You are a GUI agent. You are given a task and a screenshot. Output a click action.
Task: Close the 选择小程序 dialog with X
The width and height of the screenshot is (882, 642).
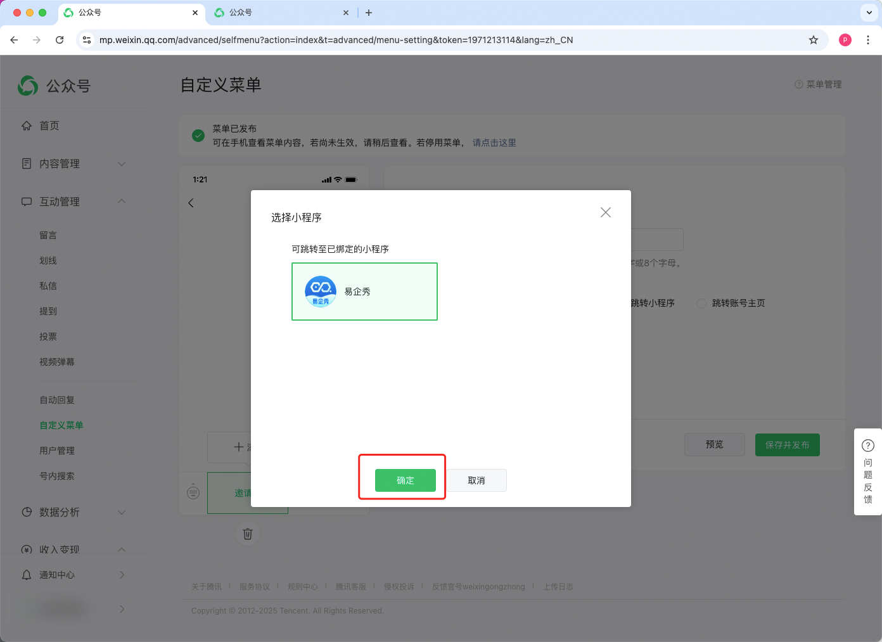click(x=605, y=212)
